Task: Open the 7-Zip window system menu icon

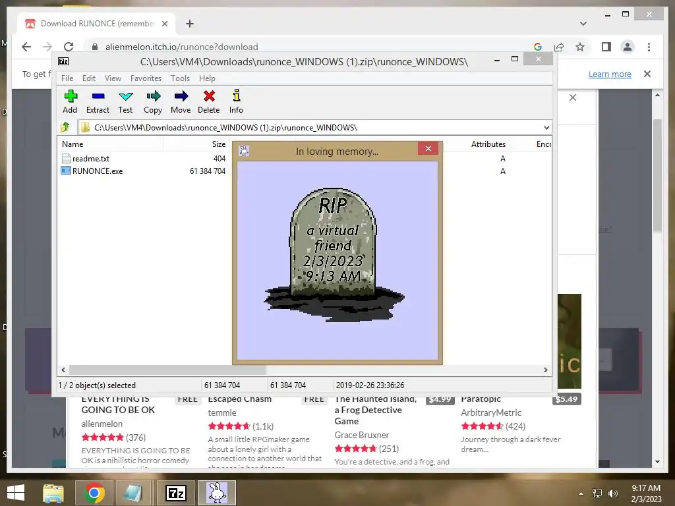Action: tap(63, 61)
